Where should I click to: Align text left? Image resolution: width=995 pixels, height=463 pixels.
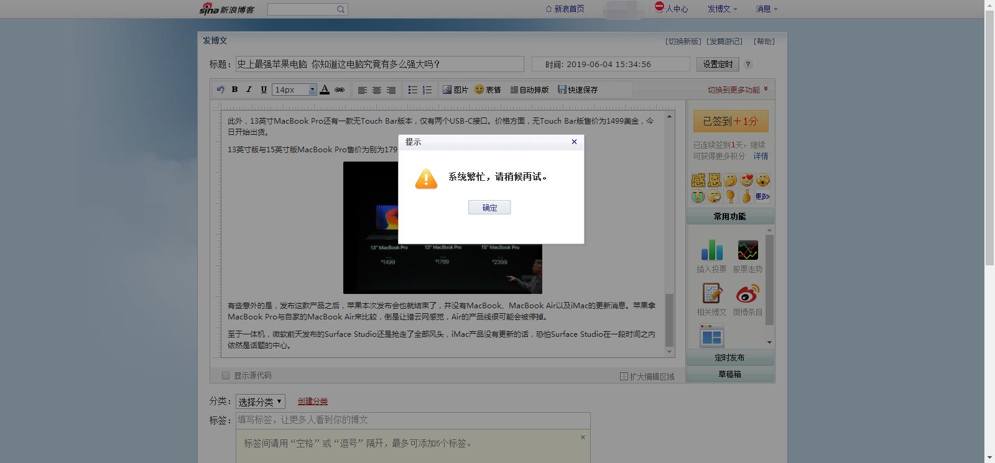[362, 90]
